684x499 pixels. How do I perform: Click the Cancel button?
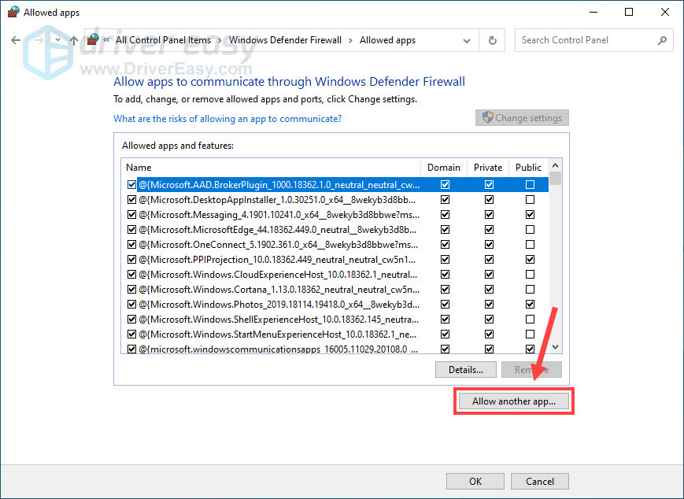point(540,481)
